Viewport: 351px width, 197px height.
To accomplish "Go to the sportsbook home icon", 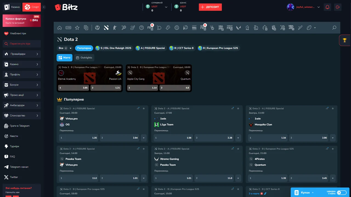I will point(60,28).
